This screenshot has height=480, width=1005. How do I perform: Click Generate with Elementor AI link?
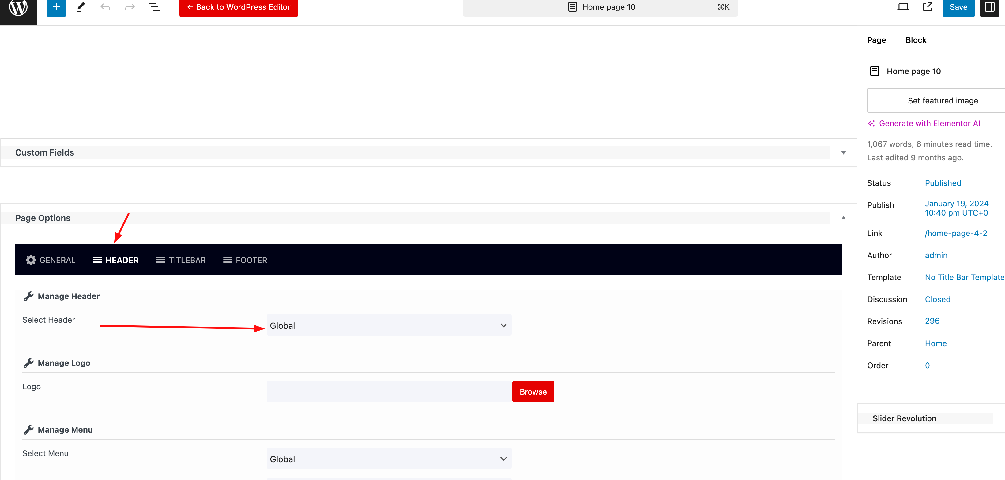[x=924, y=124]
